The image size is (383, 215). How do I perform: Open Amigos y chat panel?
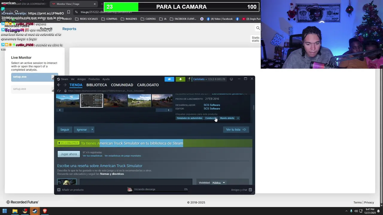241,190
